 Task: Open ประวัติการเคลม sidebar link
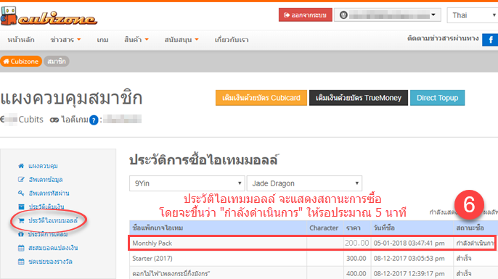coord(48,234)
